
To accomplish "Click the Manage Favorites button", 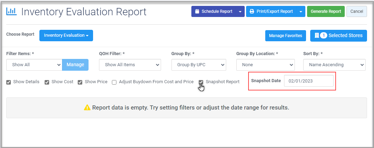I will coord(285,36).
